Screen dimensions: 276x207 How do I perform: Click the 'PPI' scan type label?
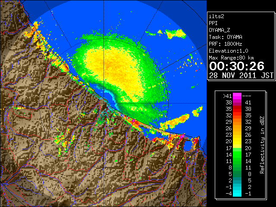[213, 23]
